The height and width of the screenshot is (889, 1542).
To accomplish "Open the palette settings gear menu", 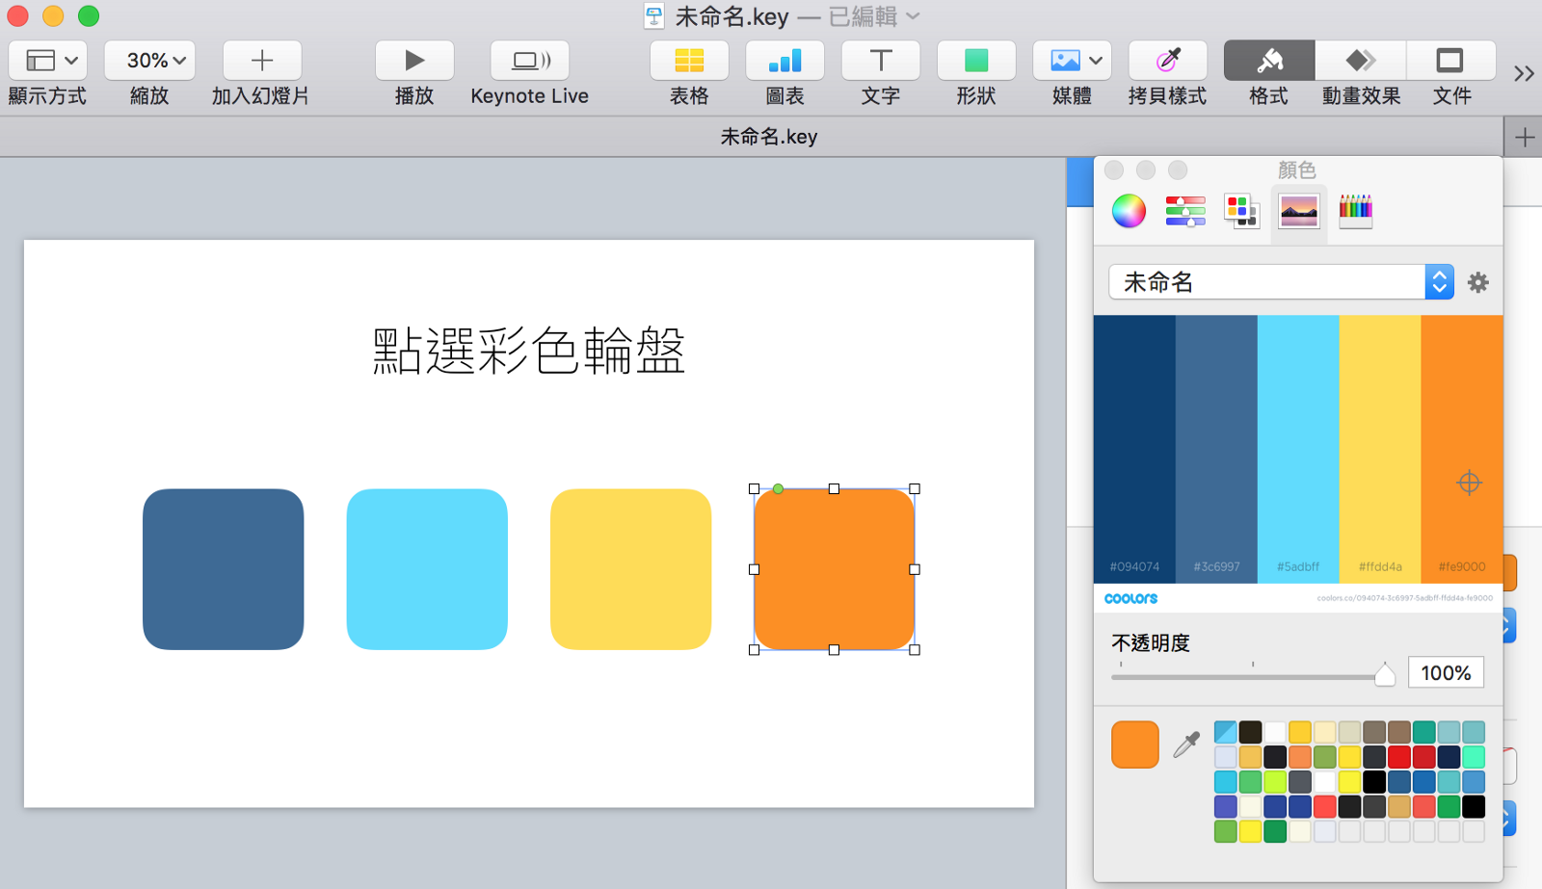I will point(1477,281).
